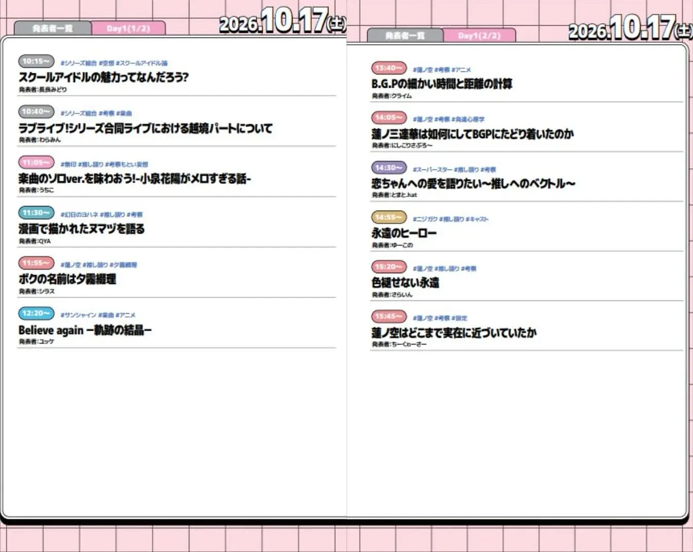Click the title 漫画で描かれたヌマヅを語る

[x=82, y=229]
